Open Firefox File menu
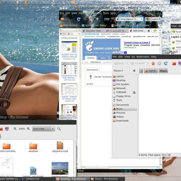The image size is (181, 181). pyautogui.click(x=62, y=13)
